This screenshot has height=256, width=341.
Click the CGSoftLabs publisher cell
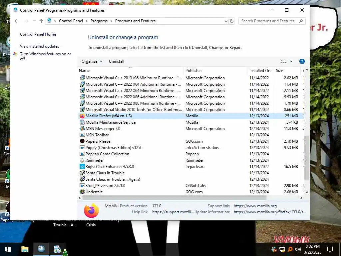pos(195,186)
